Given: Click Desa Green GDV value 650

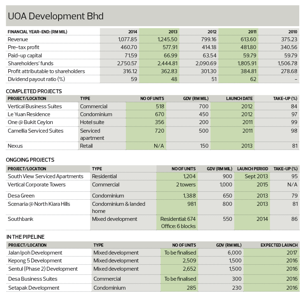Looking at the screenshot, I should pos(227,196).
